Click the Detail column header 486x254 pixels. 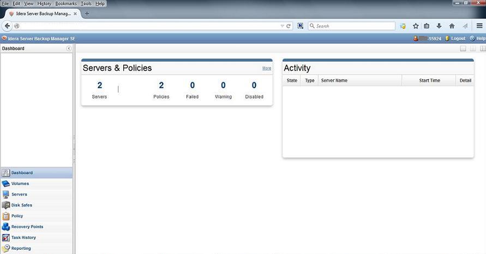(465, 80)
